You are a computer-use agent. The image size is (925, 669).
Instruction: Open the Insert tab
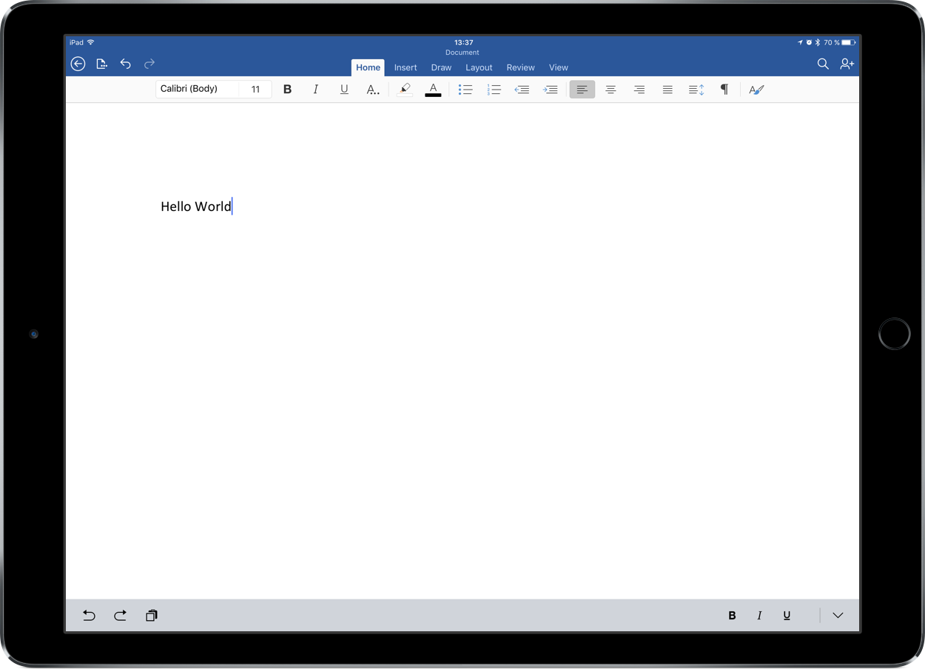[x=406, y=67]
